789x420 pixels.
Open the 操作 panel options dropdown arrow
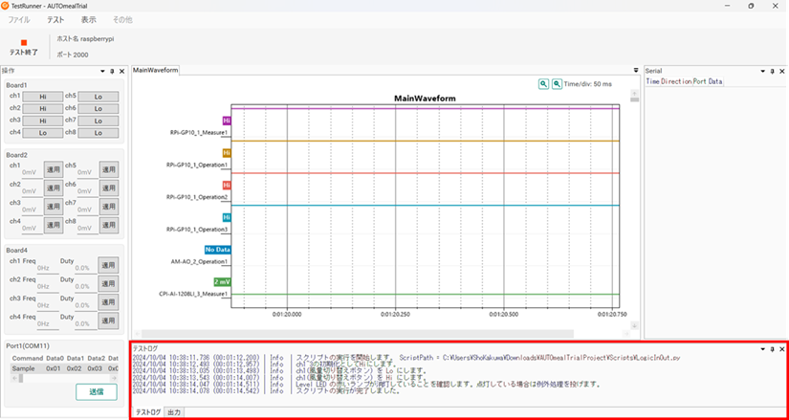tap(100, 71)
